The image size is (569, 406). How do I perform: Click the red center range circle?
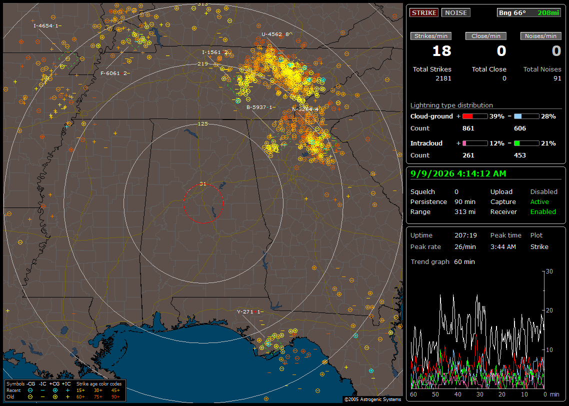(x=203, y=203)
